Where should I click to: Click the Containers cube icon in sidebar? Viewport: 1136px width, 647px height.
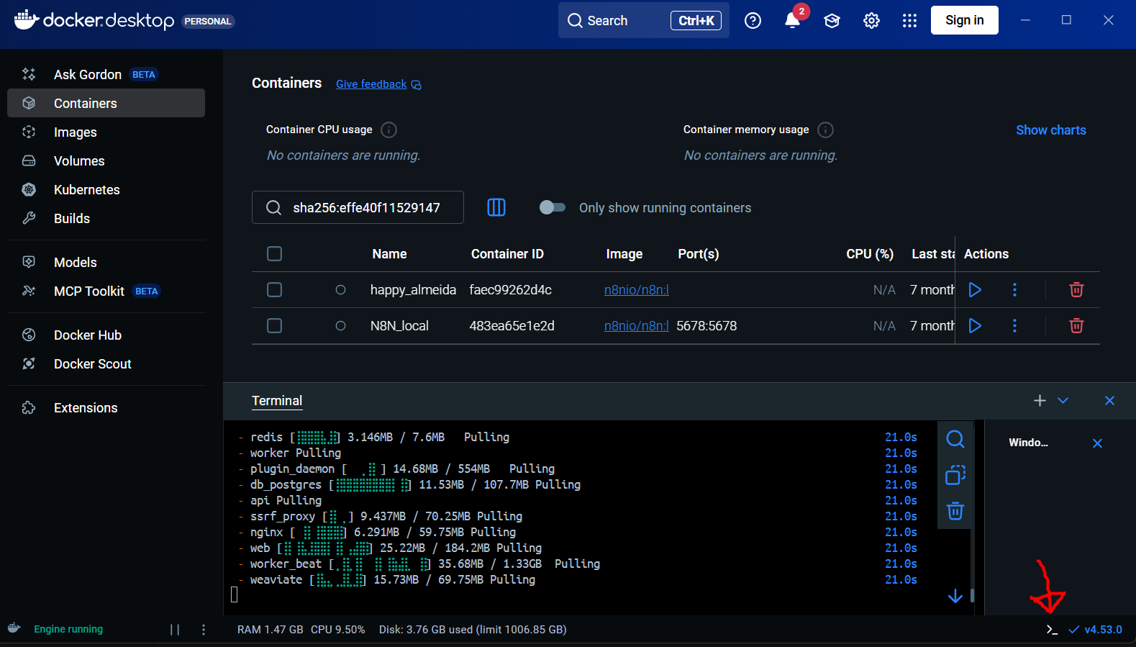(x=29, y=103)
